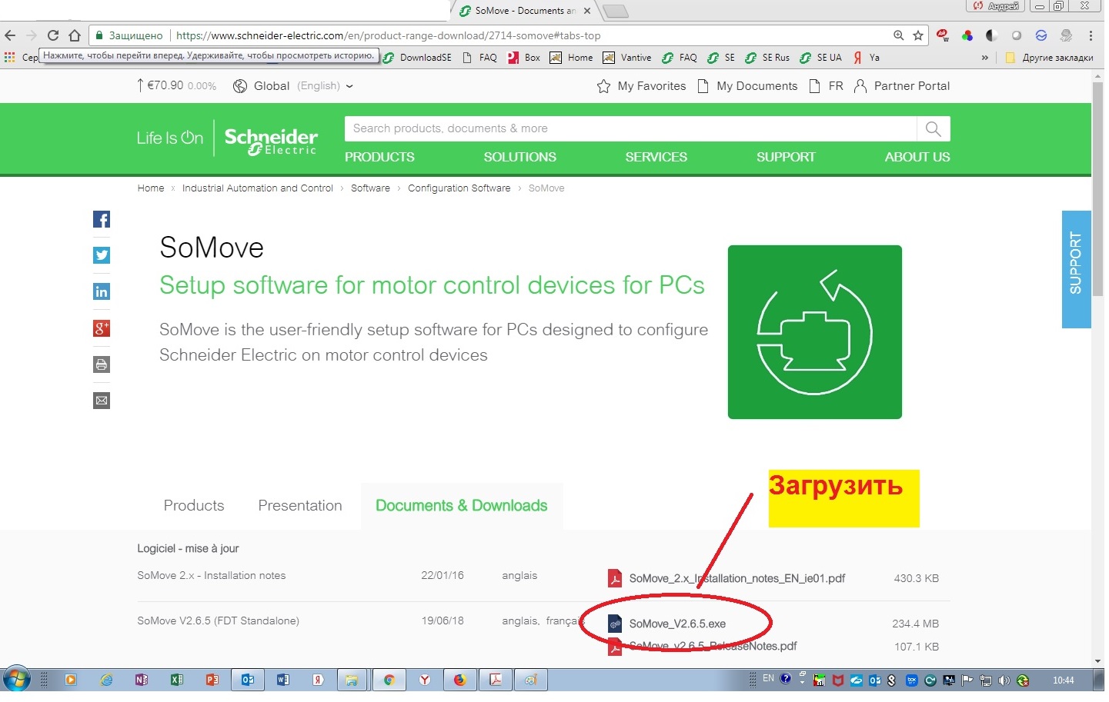The width and height of the screenshot is (1109, 702).
Task: Open FAQ bookmark next to DownloadSE
Action: tap(480, 58)
